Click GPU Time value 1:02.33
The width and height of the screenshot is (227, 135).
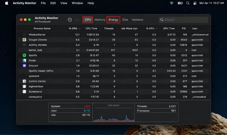[171, 71]
